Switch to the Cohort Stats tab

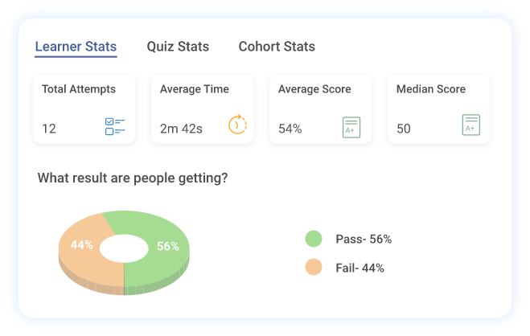click(x=277, y=47)
